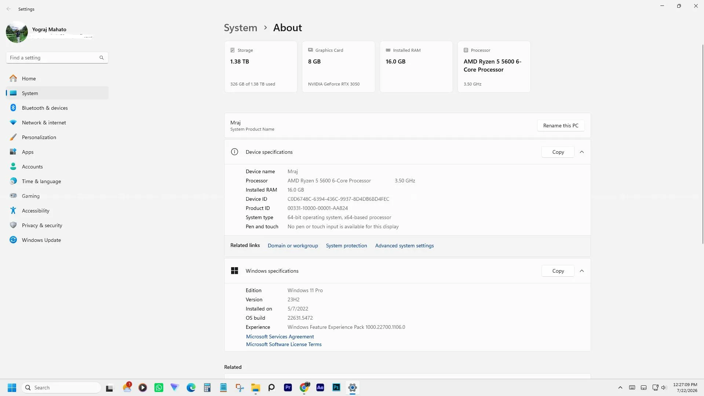Viewport: 704px width, 396px height.
Task: Show hidden system tray icons
Action: click(620, 388)
